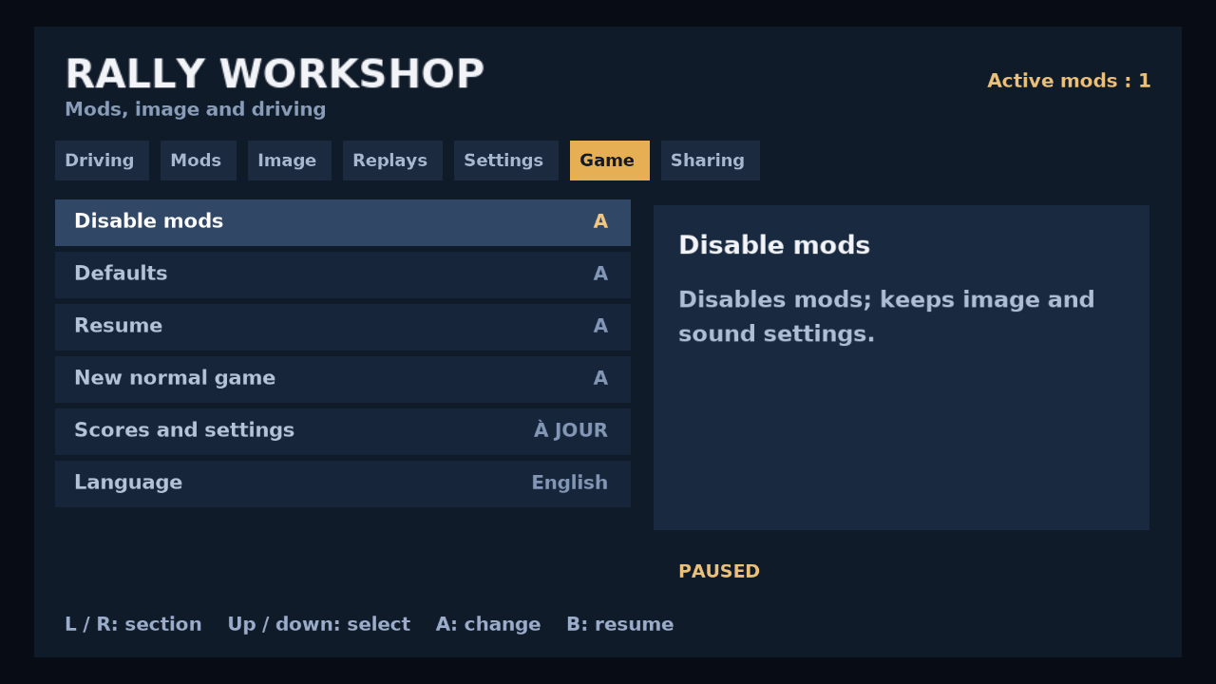Open the Settings tab

pos(506,161)
